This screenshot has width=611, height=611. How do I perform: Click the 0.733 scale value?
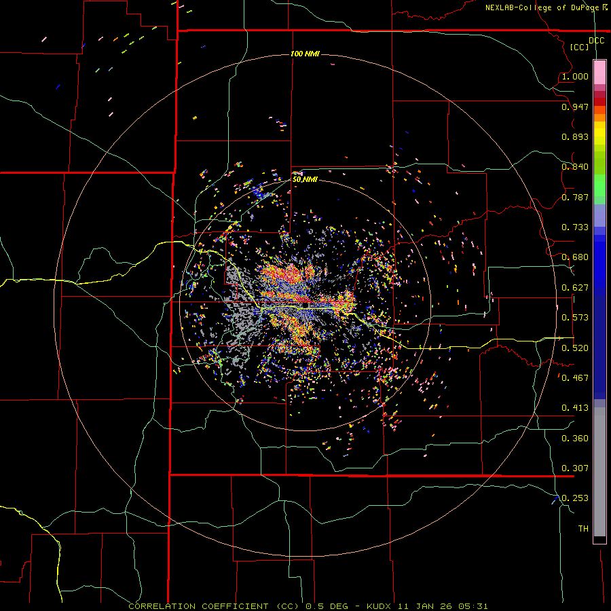575,227
